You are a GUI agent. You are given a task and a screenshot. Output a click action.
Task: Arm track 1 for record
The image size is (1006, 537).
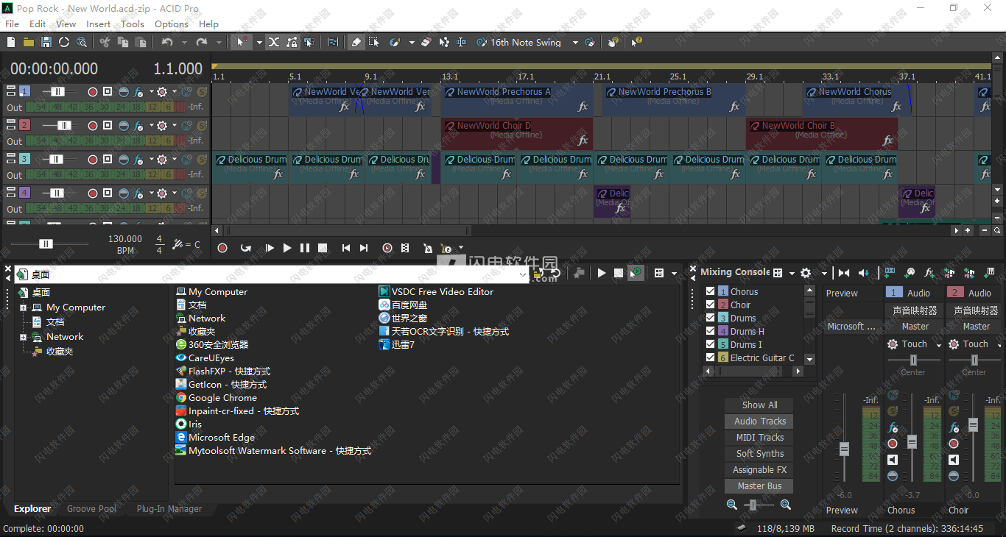[93, 92]
